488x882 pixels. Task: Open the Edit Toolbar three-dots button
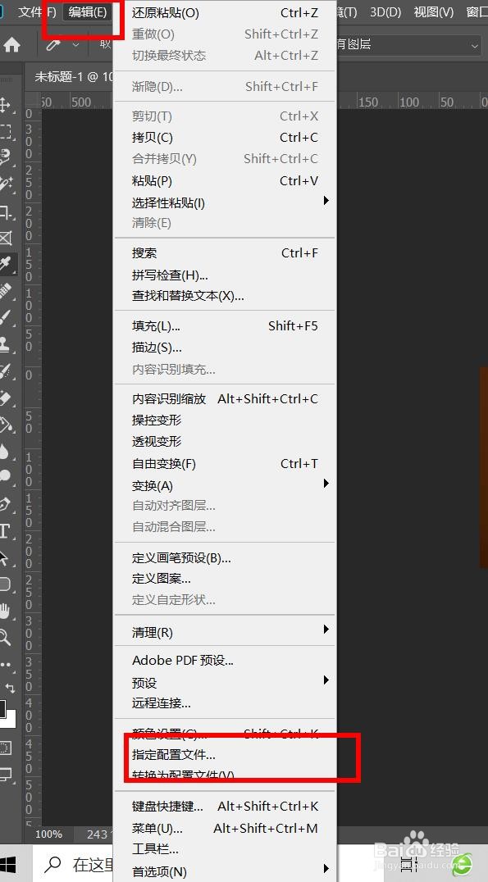(5, 664)
